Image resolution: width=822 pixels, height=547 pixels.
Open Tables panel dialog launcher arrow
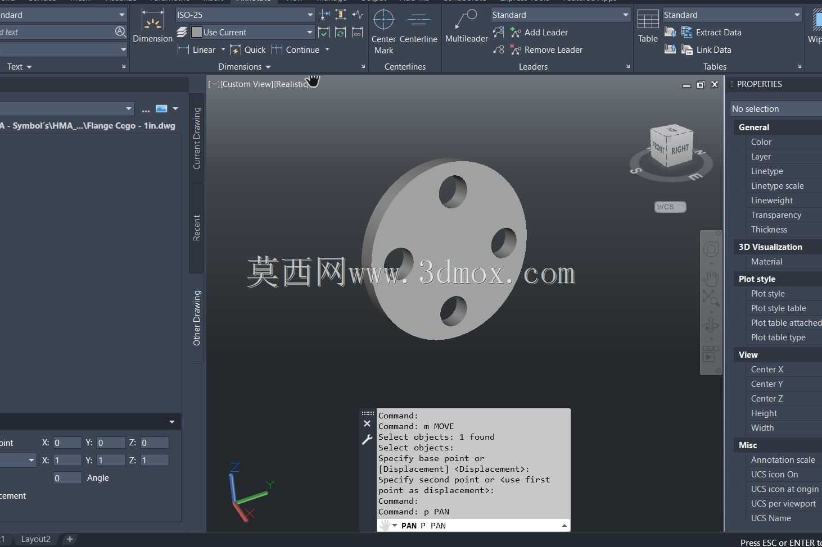pyautogui.click(x=800, y=66)
